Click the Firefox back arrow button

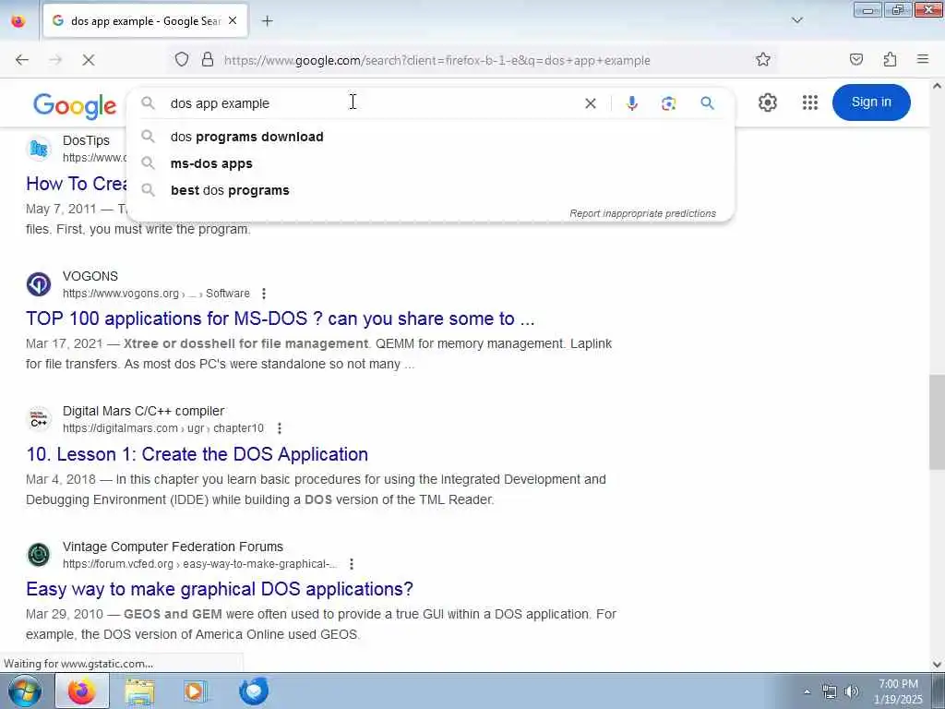22,60
